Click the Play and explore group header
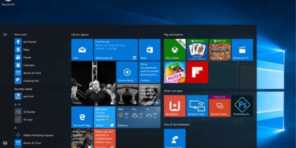 click(173, 35)
